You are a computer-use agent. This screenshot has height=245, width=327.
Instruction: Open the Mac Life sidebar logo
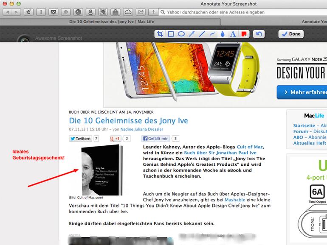[314, 116]
